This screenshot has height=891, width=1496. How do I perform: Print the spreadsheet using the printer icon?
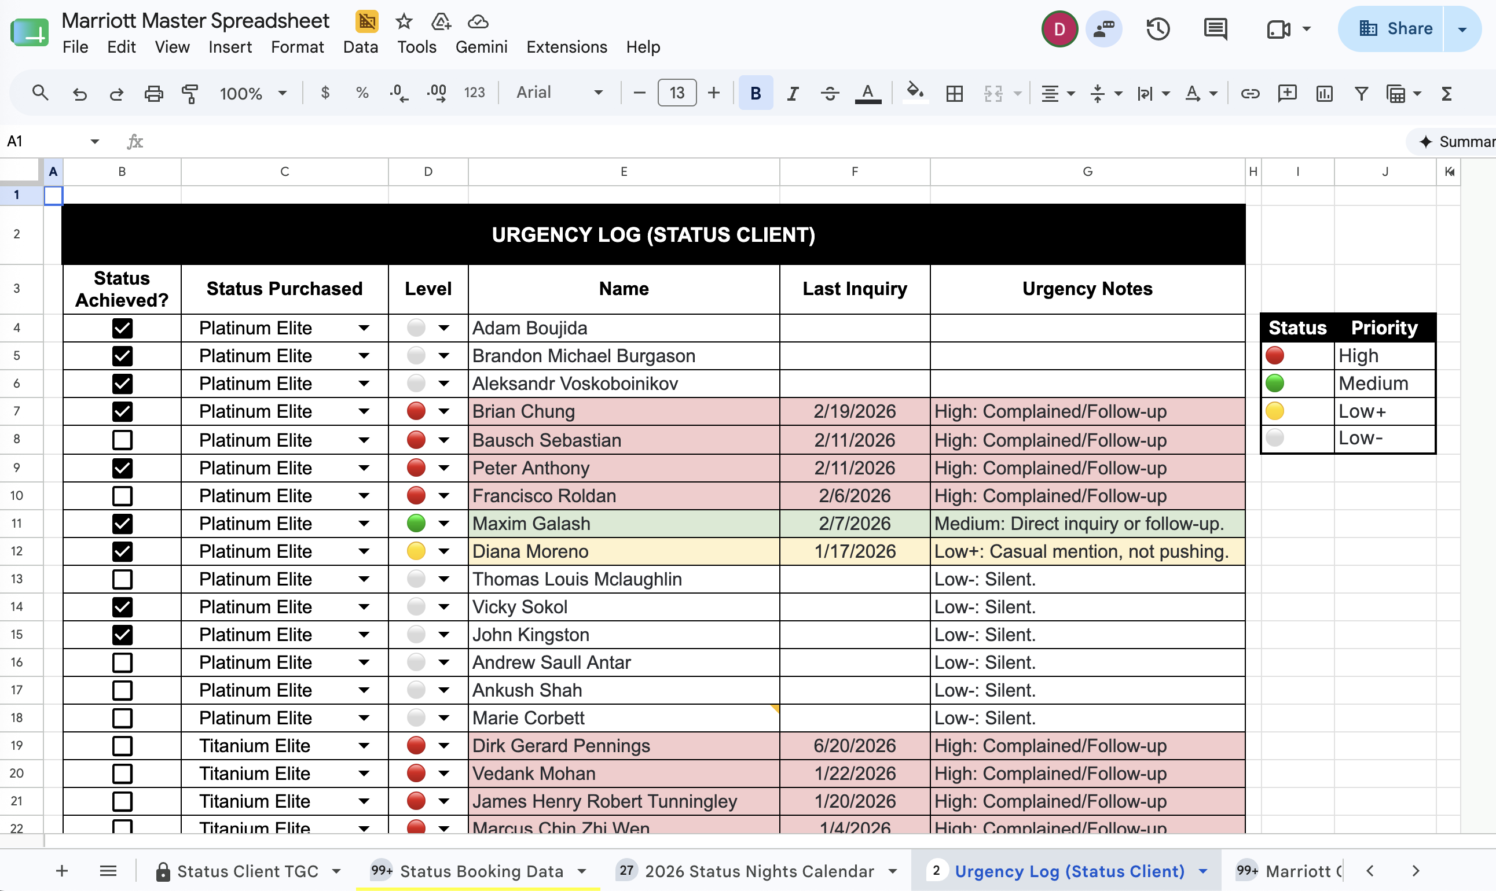point(154,94)
